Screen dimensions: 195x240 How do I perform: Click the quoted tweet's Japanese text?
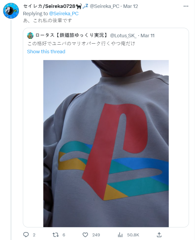pos(81,44)
